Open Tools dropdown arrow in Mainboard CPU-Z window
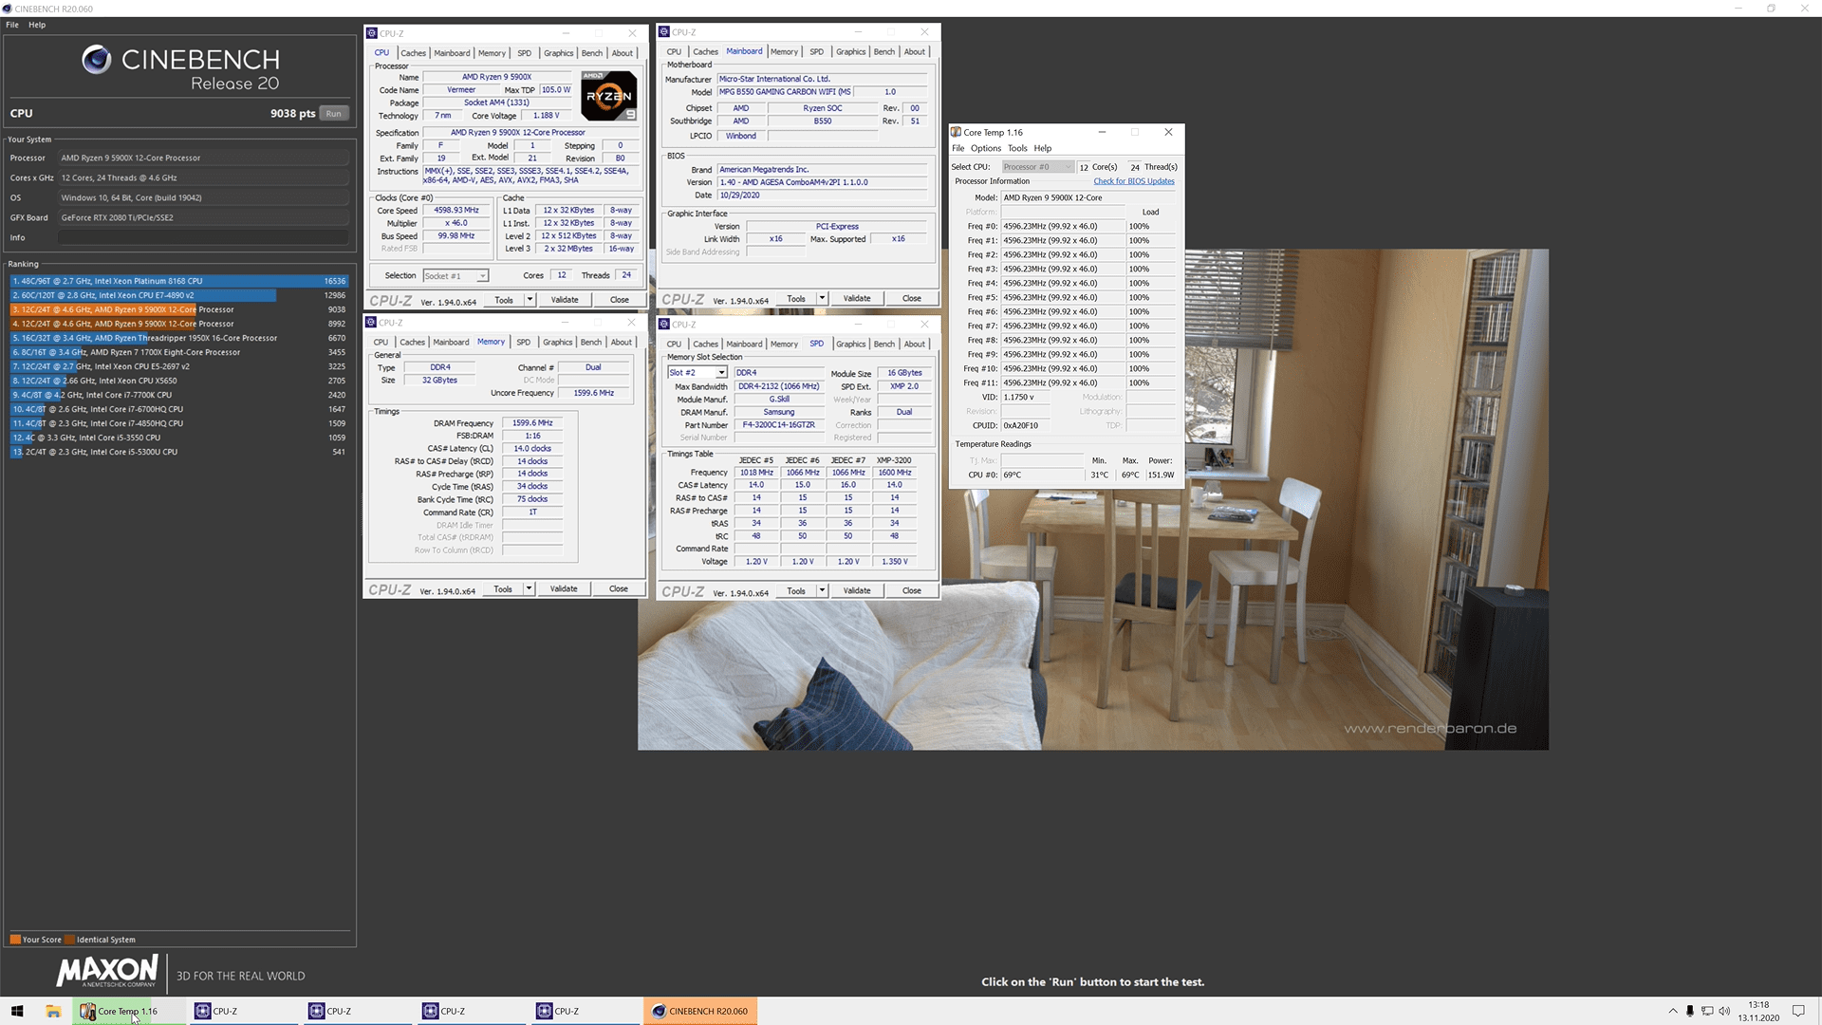Screen dimensions: 1822x1025 coord(822,298)
